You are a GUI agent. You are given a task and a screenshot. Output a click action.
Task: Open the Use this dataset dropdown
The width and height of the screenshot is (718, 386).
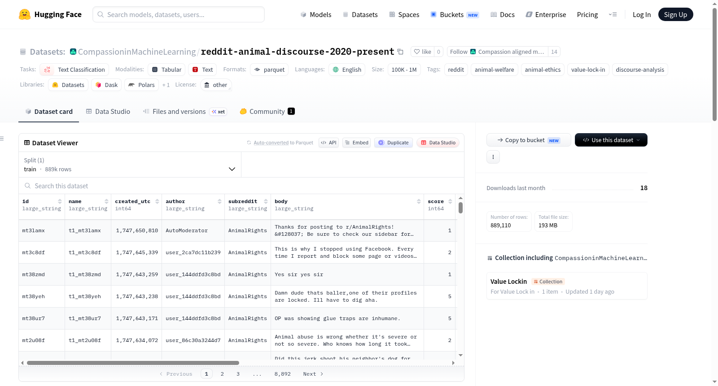pos(611,140)
